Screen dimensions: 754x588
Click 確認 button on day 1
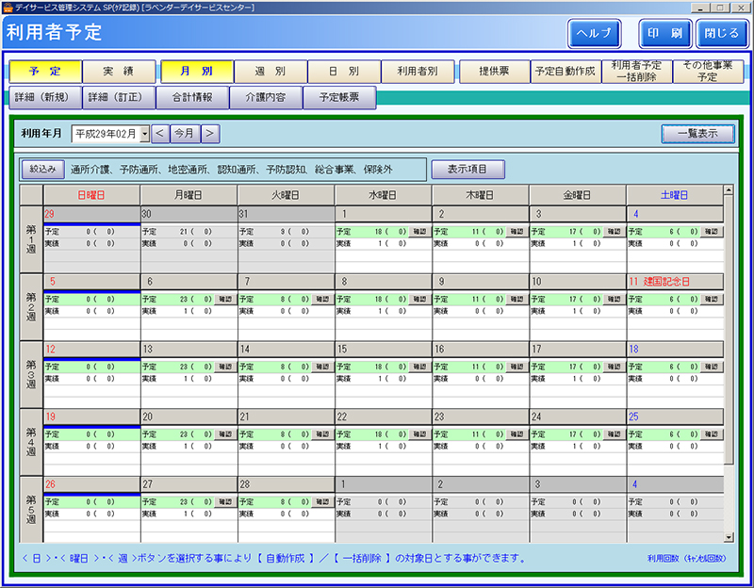coord(419,231)
